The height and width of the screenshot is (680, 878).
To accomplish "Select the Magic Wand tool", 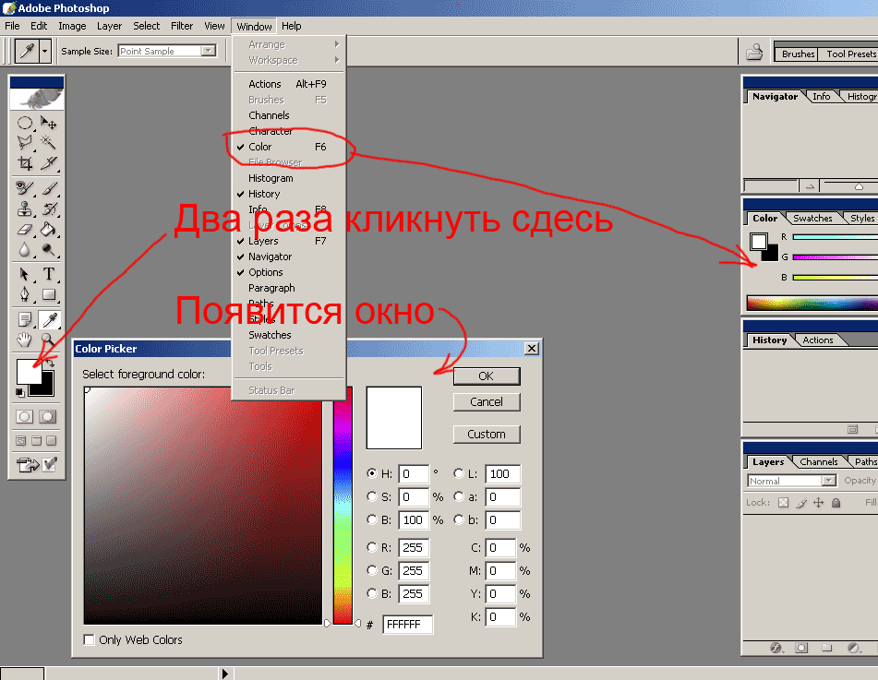I will 49,143.
